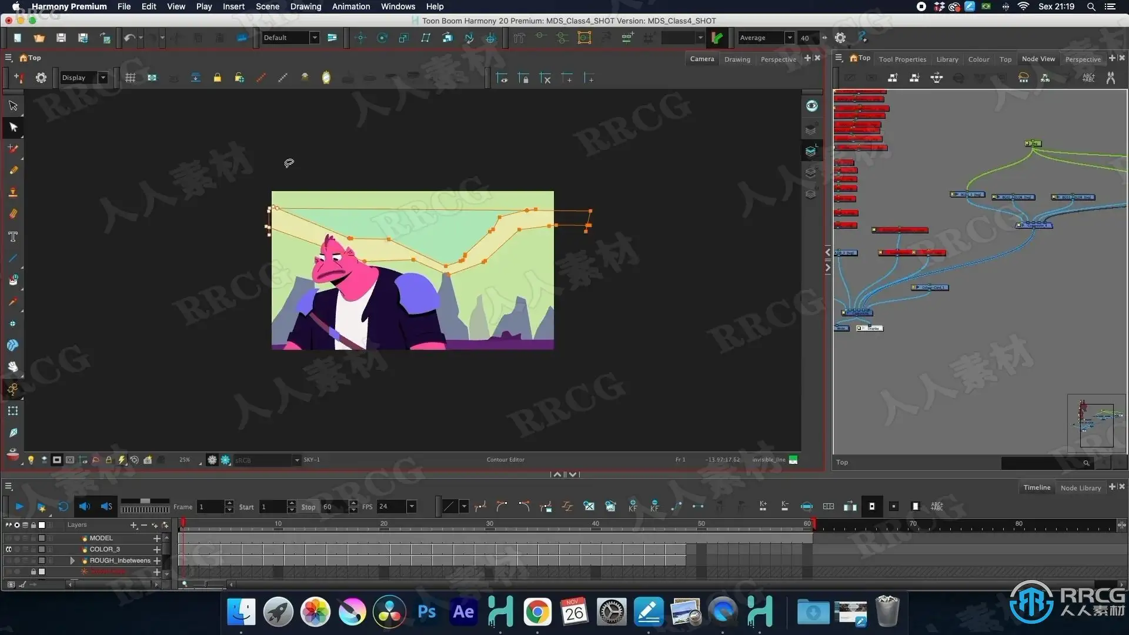Open the FPS dropdown arrow
This screenshot has height=635, width=1129.
point(412,506)
